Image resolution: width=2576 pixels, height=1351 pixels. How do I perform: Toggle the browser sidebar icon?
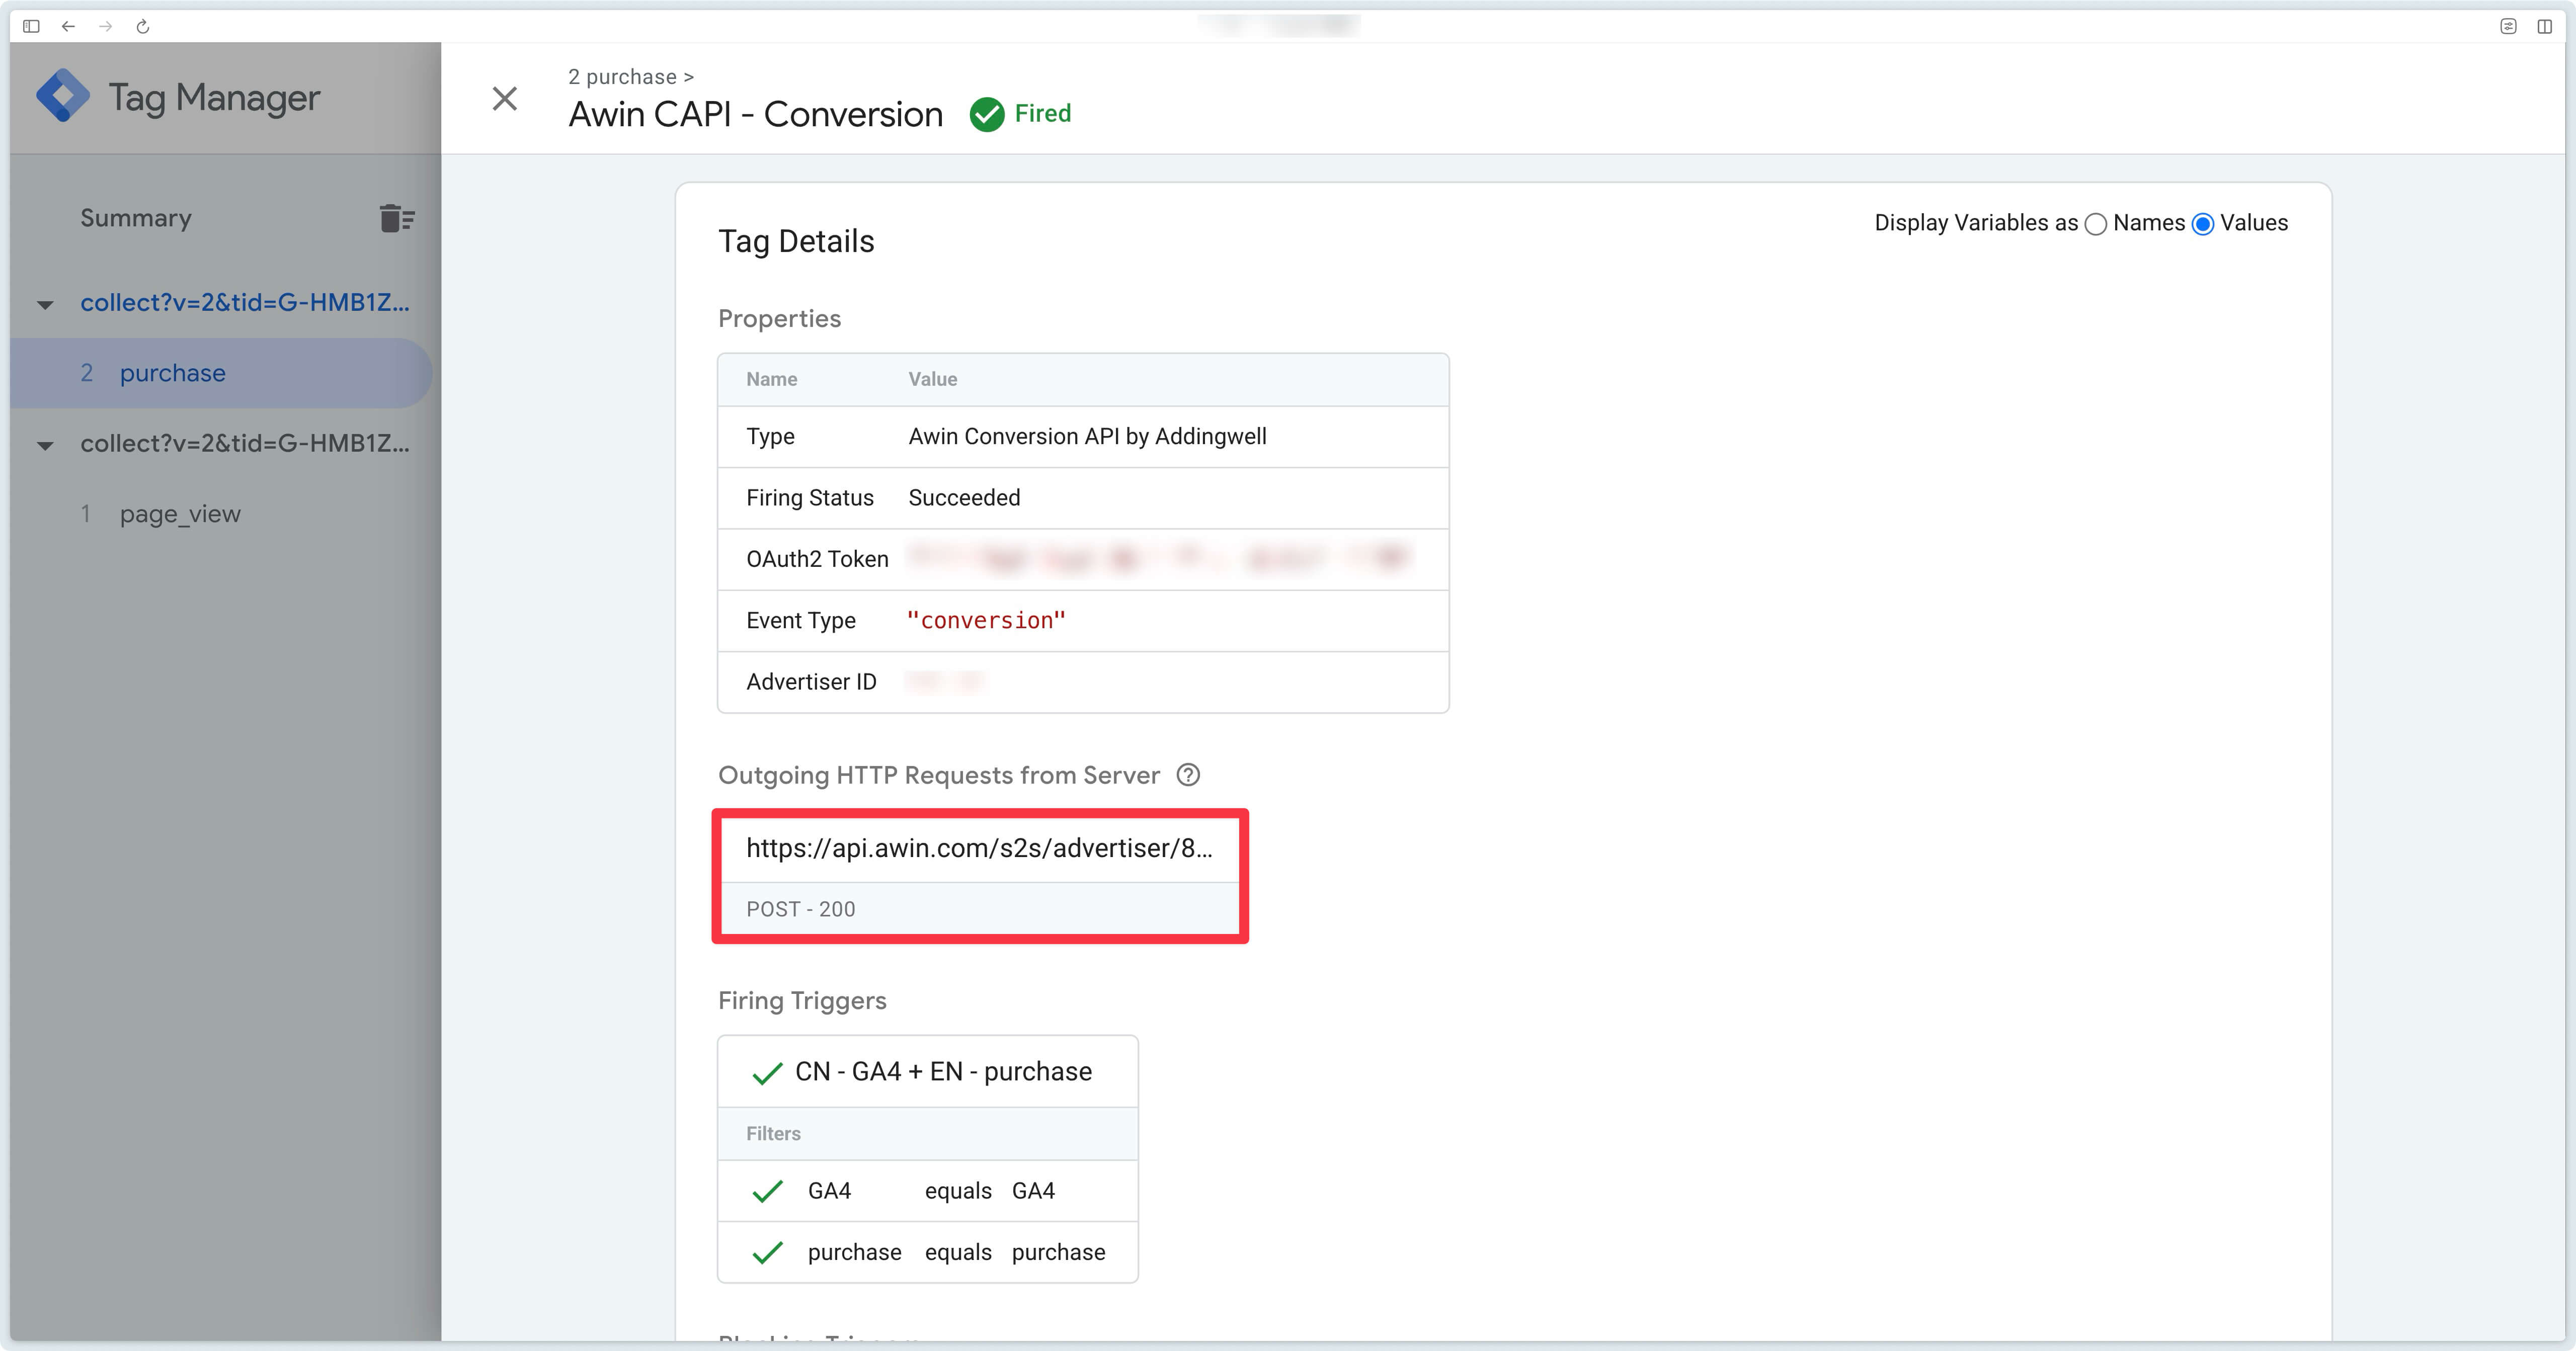pos(31,26)
